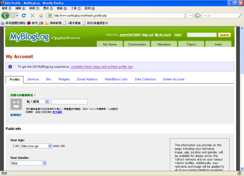Image resolution: width=244 pixels, height=176 pixels.
Task: Open the 即時新聞 feed bookmark
Action: 53,23
